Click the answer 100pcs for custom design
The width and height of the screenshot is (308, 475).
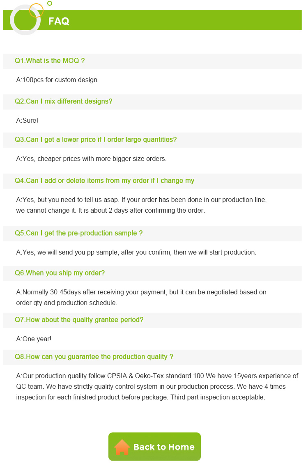pos(57,80)
